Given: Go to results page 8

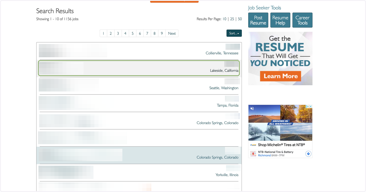Looking at the screenshot, I should point(155,33).
